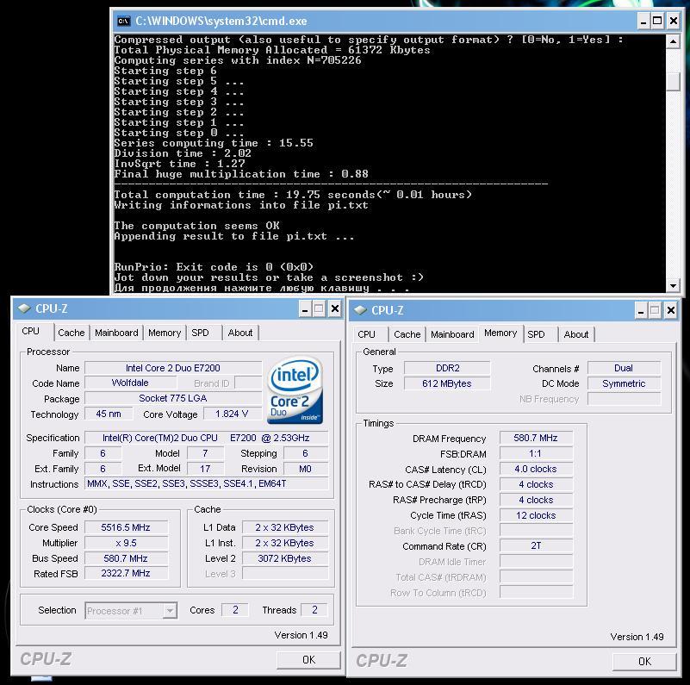Click the right CPU-Z window title icon
Viewport: 690px width, 685px height.
coord(360,310)
